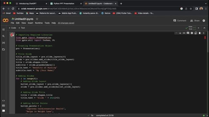This screenshot has width=209, height=117.
Task: Click the Google account icon in address bar
Action: (182, 9)
